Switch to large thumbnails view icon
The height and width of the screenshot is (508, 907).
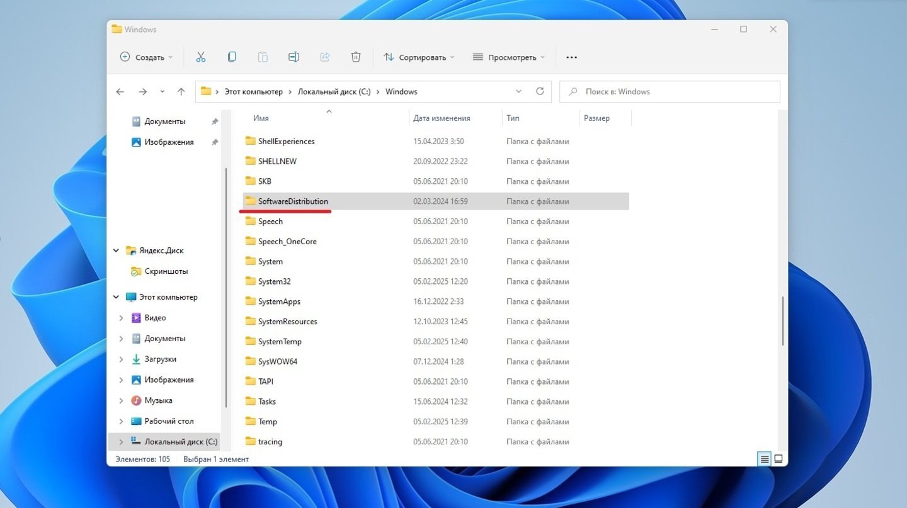(779, 459)
